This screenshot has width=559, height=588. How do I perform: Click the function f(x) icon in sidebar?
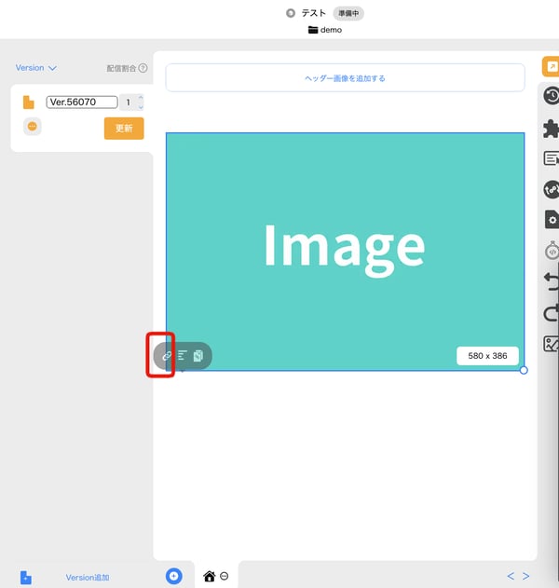[552, 189]
